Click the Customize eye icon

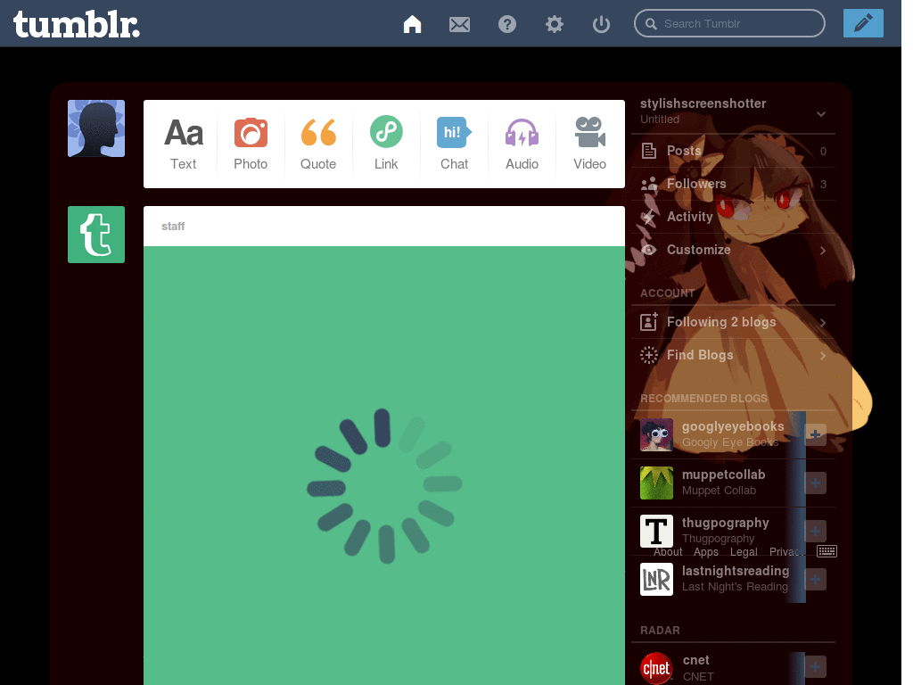[x=649, y=250]
